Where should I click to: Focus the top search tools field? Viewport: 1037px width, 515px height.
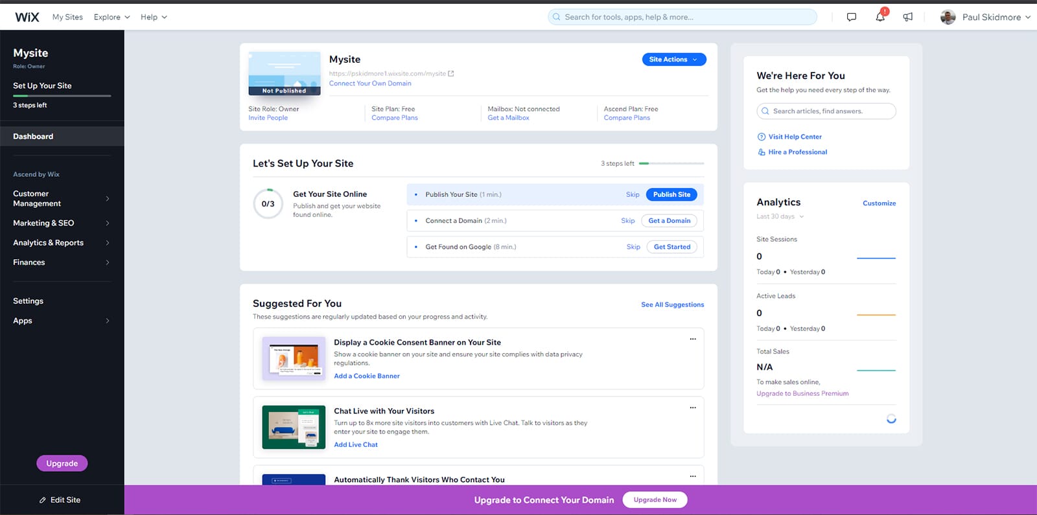coord(682,17)
